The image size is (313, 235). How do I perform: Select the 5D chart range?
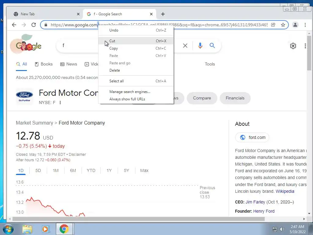pos(38,171)
